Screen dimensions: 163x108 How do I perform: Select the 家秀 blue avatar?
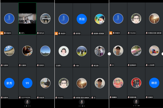click(9, 83)
